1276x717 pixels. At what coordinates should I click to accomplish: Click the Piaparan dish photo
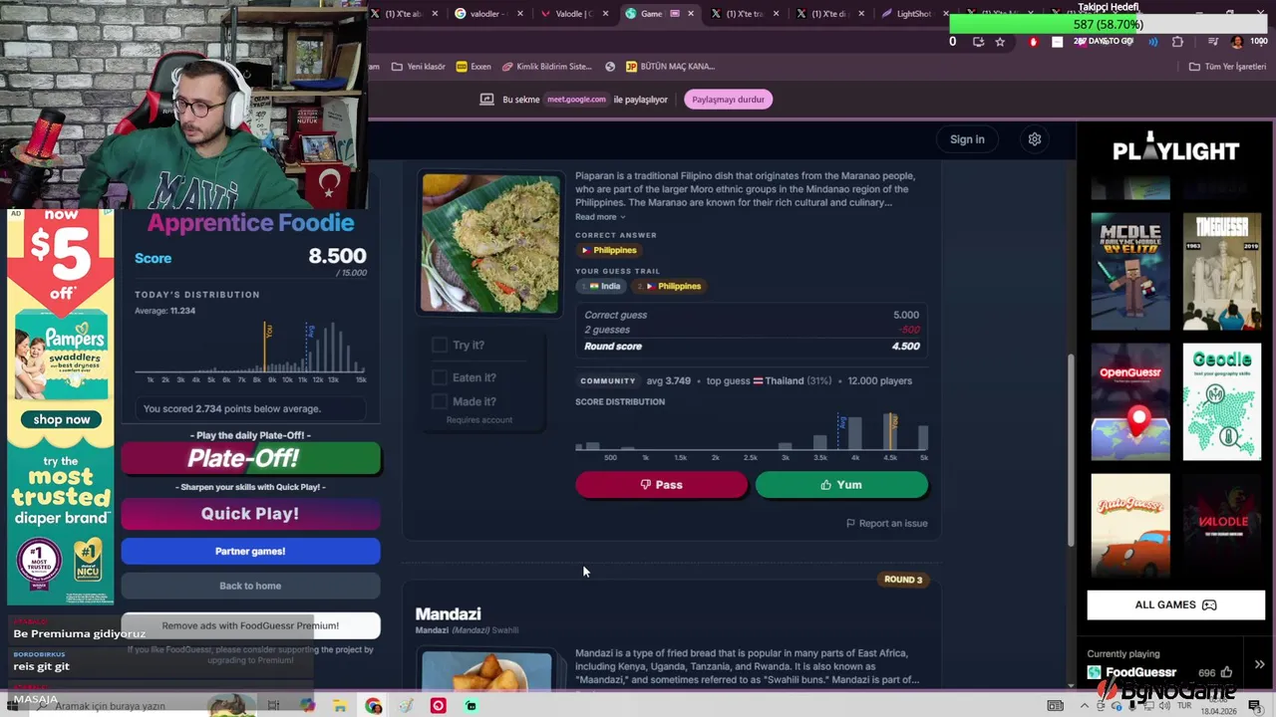(x=490, y=244)
